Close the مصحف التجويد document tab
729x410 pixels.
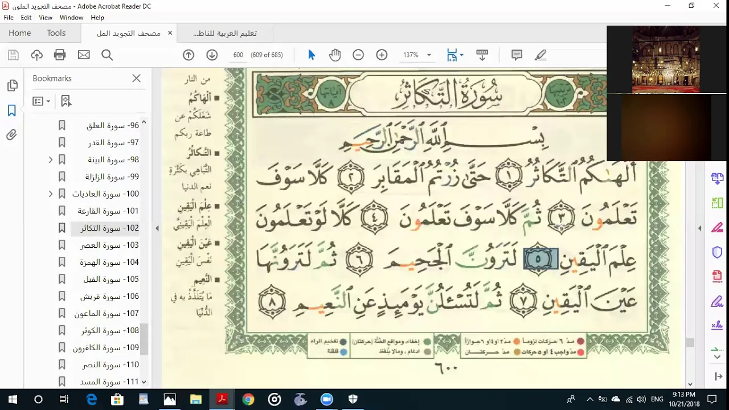click(x=170, y=33)
